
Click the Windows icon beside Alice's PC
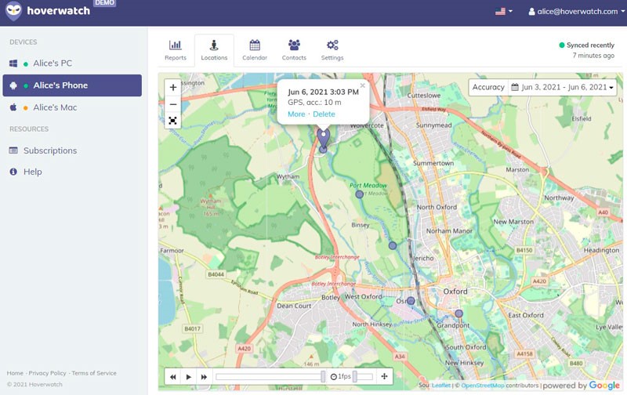pyautogui.click(x=13, y=63)
